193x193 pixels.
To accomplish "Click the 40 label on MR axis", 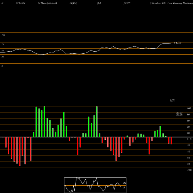I will coord(188,127).
